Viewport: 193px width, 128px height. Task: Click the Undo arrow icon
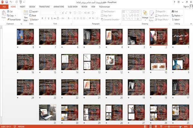(11, 2)
